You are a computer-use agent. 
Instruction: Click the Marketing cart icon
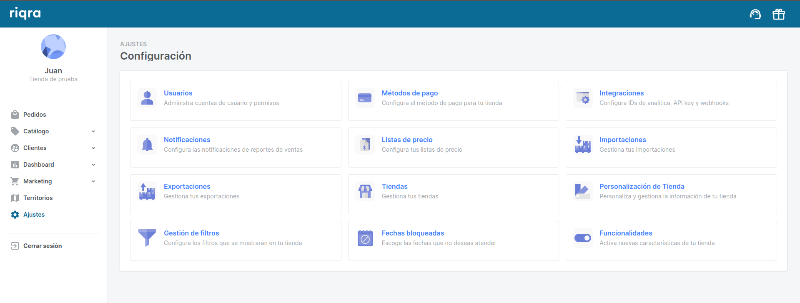pyautogui.click(x=15, y=181)
